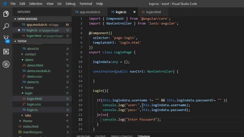244x137 pixels.
Task: Open Source Control view with 43 changes
Action: click(x=6, y=39)
